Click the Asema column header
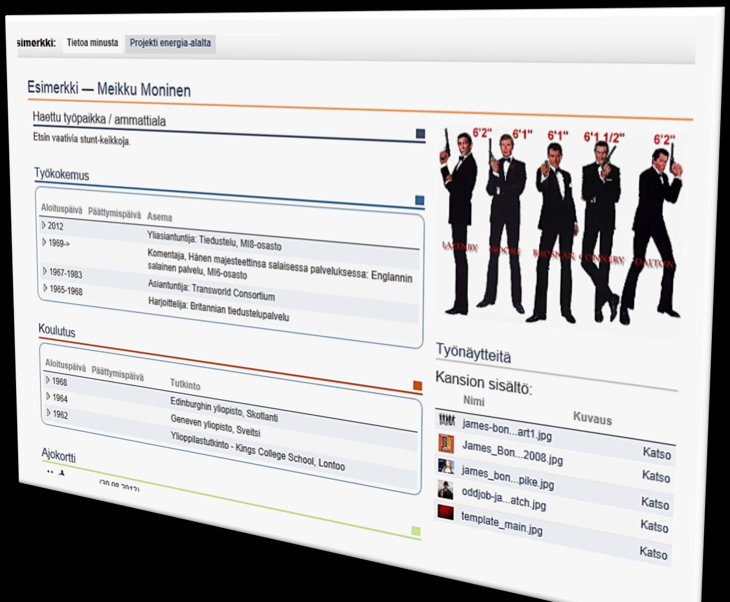Screen dimensions: 730x602 click(x=160, y=217)
